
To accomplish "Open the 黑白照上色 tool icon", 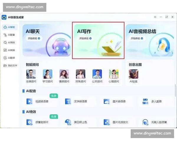I will pos(68,122).
